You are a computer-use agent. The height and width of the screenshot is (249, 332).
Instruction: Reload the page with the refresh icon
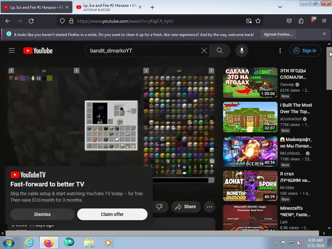[x=31, y=21]
